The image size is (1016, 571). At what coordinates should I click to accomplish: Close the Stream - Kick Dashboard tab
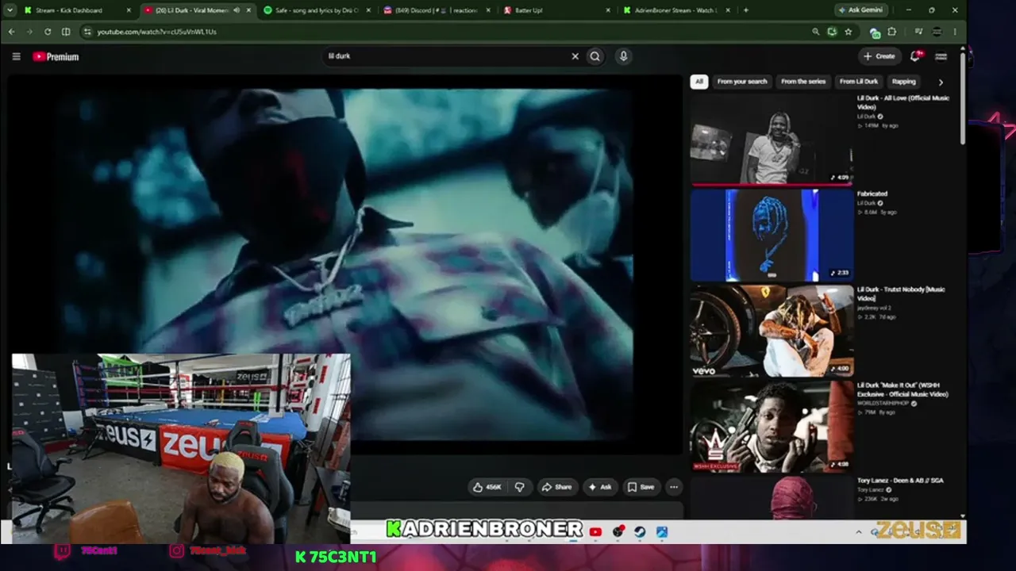click(x=129, y=10)
